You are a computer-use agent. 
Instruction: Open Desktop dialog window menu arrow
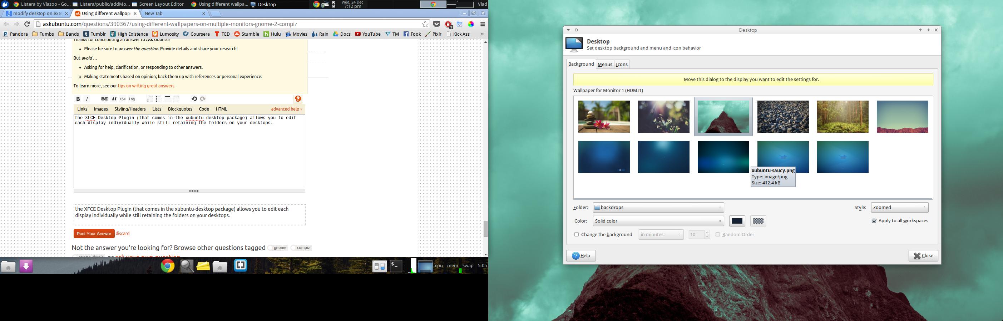[x=568, y=30]
